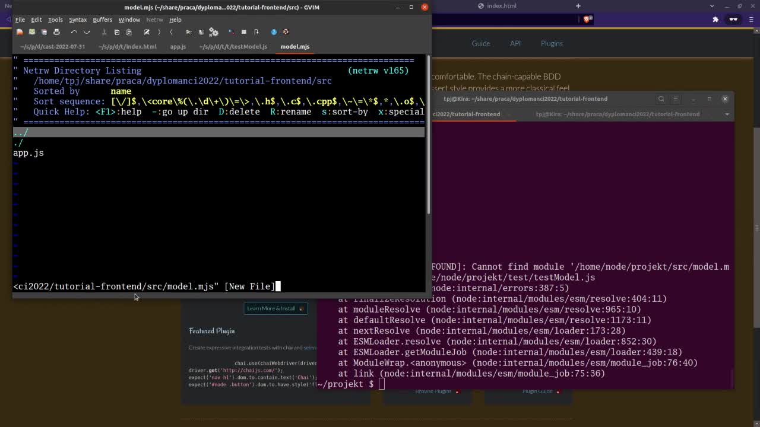The image size is (760, 427).
Task: Switch to the cast-2022-07-31 GVIM tab
Action: coord(52,46)
